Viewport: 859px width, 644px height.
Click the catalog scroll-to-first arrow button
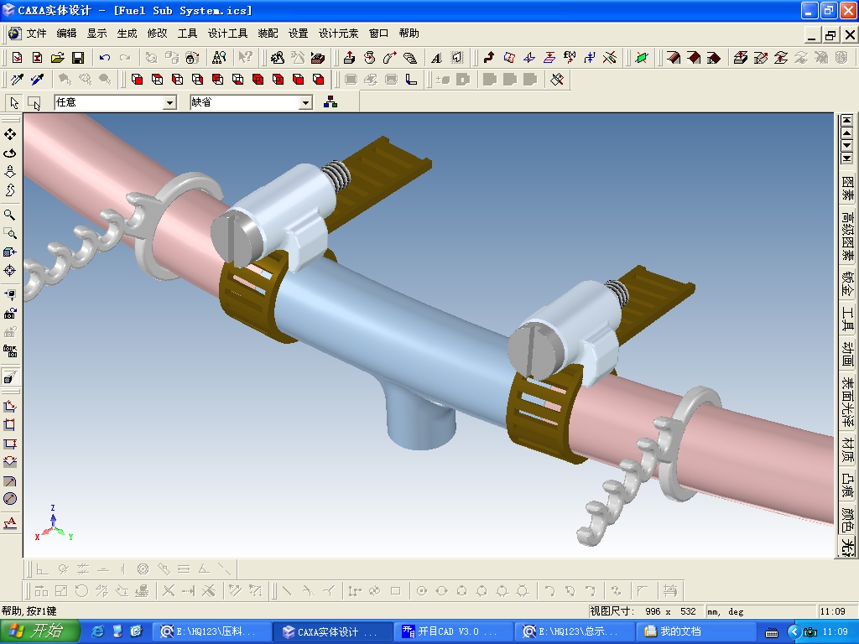[847, 121]
